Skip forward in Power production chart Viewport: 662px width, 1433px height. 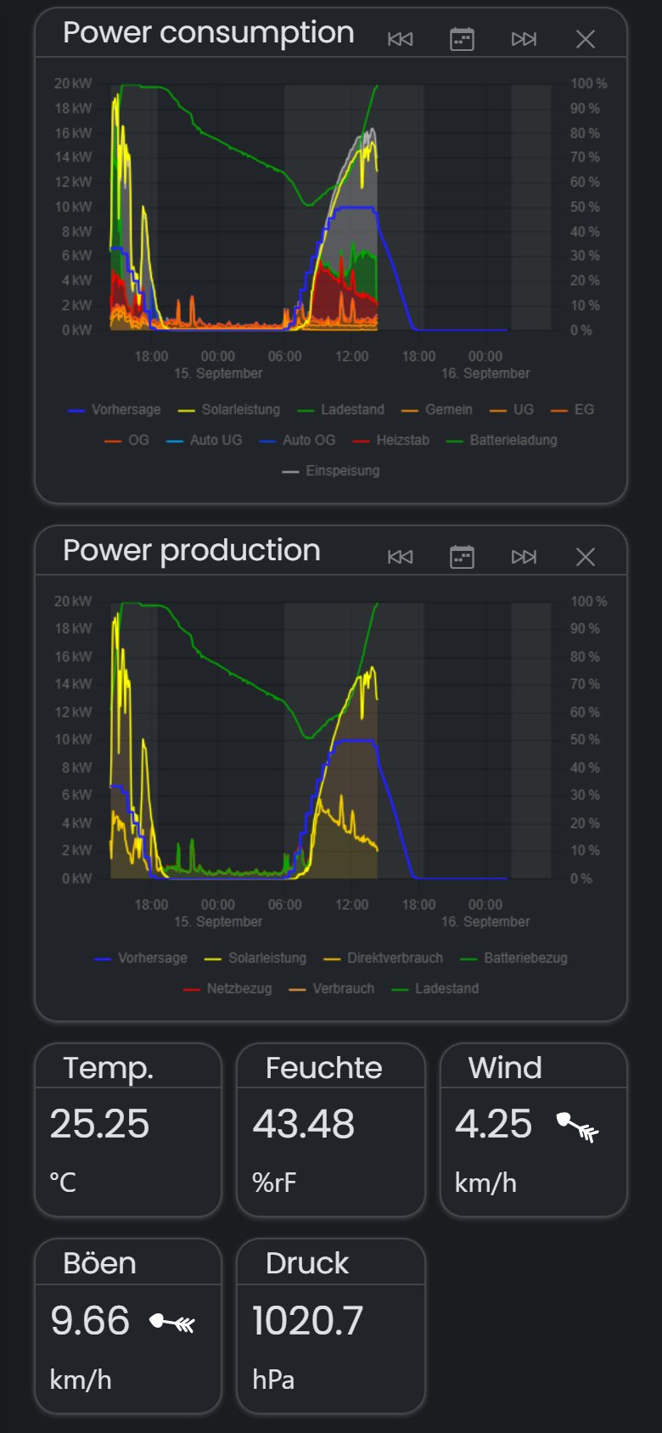pyautogui.click(x=524, y=557)
